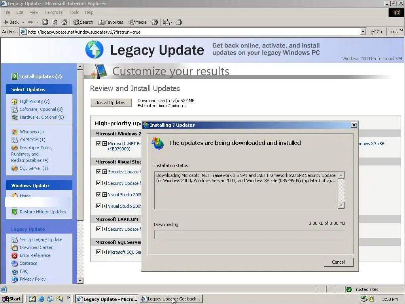Go to home page via Home icon
Viewport: 405px width, 304px height.
pos(64,22)
